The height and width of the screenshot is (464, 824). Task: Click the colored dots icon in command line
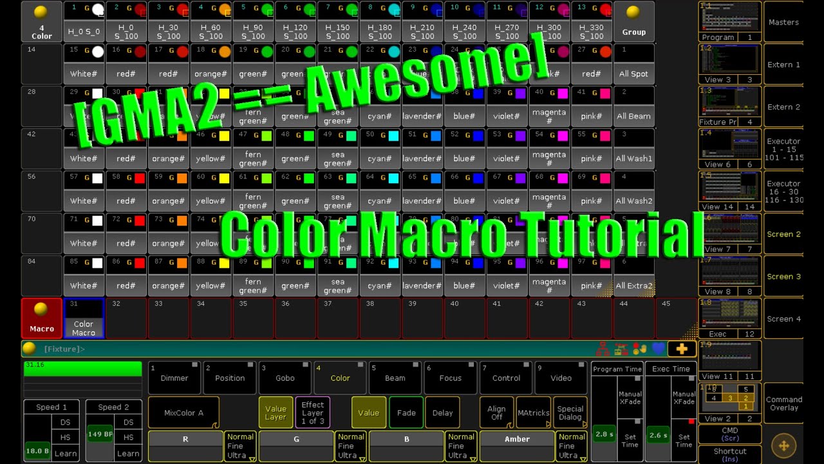coord(640,349)
